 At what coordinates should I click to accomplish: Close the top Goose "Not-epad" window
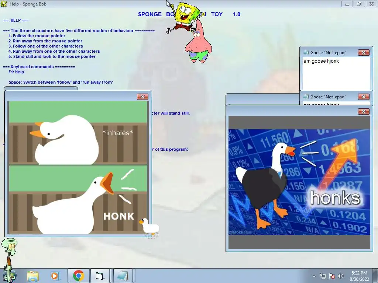364,52
